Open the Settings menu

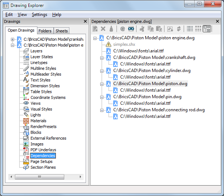pos(40,15)
